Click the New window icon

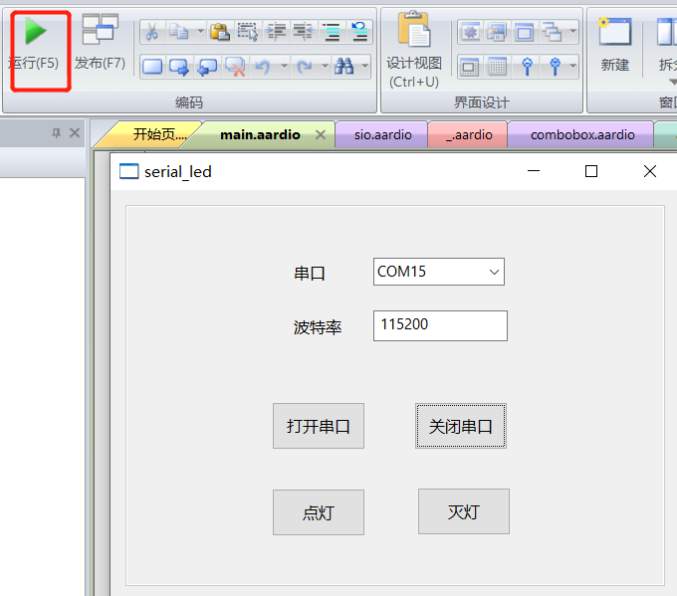[615, 31]
